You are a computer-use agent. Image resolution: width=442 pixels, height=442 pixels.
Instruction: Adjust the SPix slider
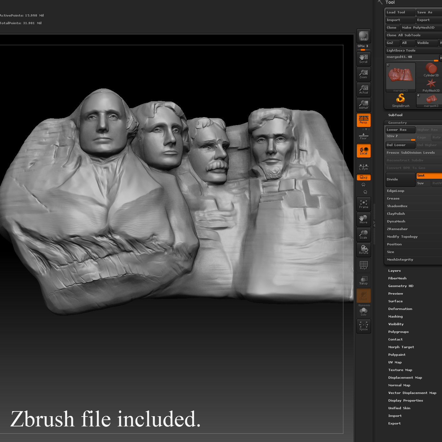click(x=363, y=48)
